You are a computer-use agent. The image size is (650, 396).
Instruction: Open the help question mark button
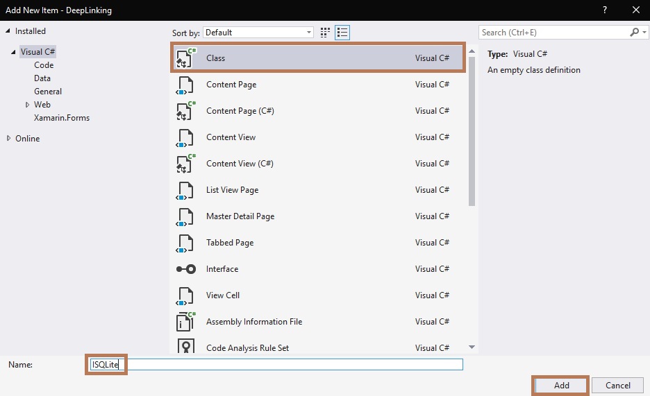pyautogui.click(x=605, y=10)
